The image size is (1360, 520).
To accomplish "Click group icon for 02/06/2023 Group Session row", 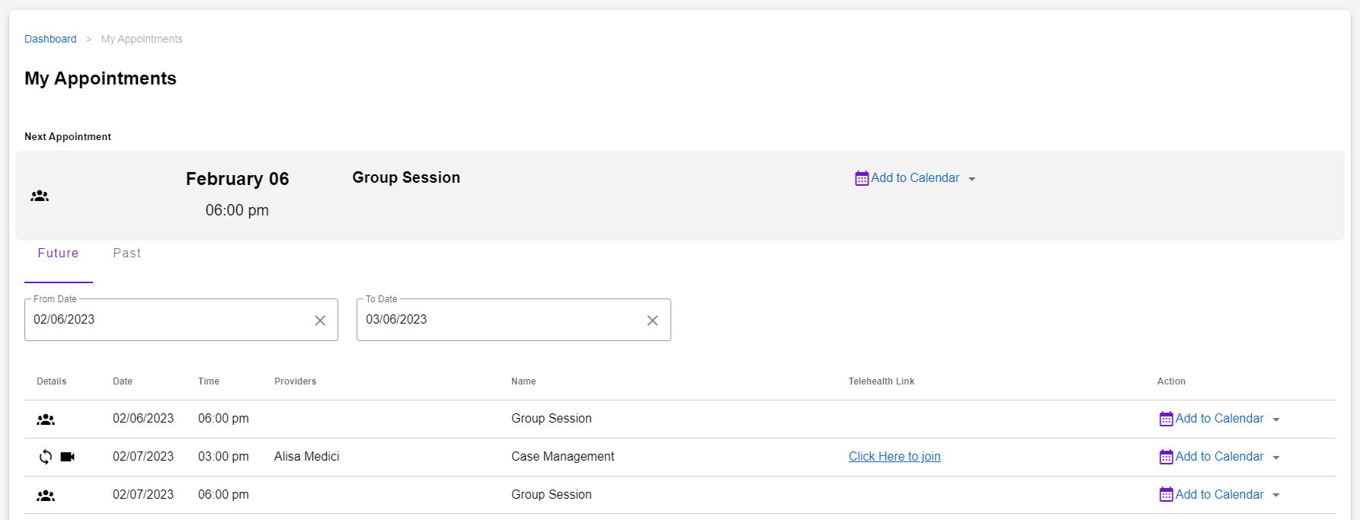I will tap(46, 420).
